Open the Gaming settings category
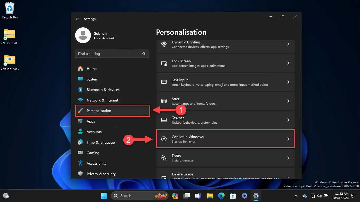The height and width of the screenshot is (202, 360). coord(112,153)
